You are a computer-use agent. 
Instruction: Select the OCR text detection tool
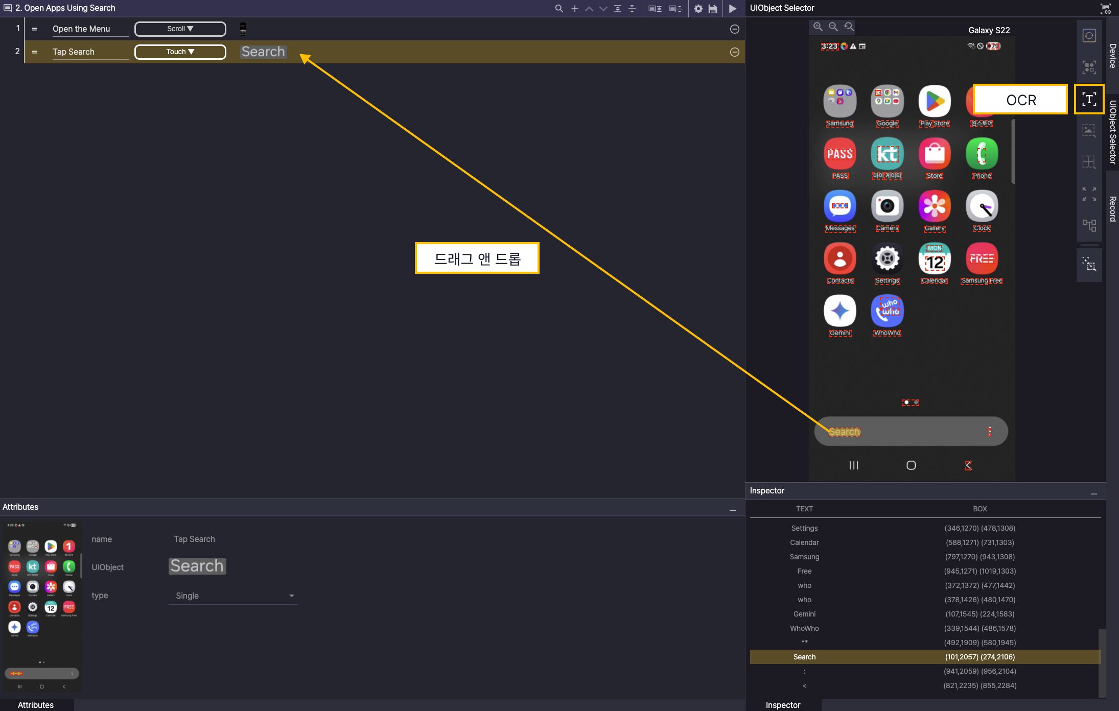pyautogui.click(x=1089, y=99)
